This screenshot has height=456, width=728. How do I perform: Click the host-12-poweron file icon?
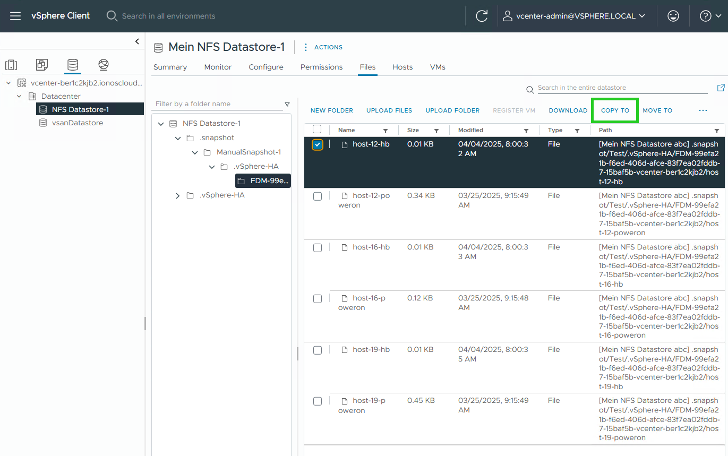344,196
